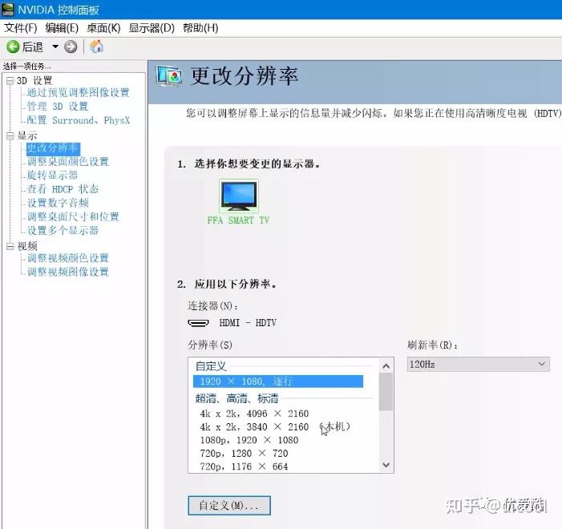This screenshot has width=562, height=529.
Task: Open 调整桌面尺寸和位置 page
Action: tap(73, 216)
